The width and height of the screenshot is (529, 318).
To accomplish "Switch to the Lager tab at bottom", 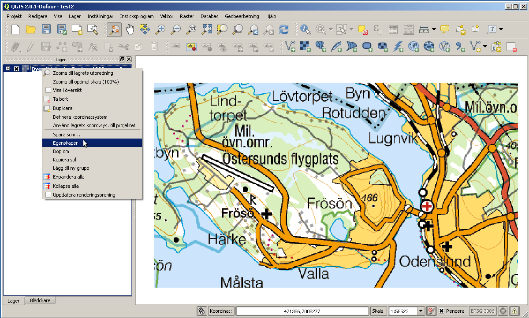I will point(14,301).
